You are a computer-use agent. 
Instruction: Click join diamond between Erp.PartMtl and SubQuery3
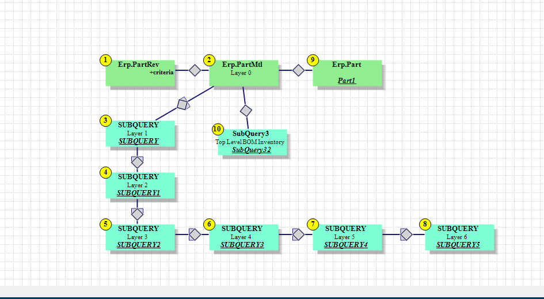tap(246, 111)
